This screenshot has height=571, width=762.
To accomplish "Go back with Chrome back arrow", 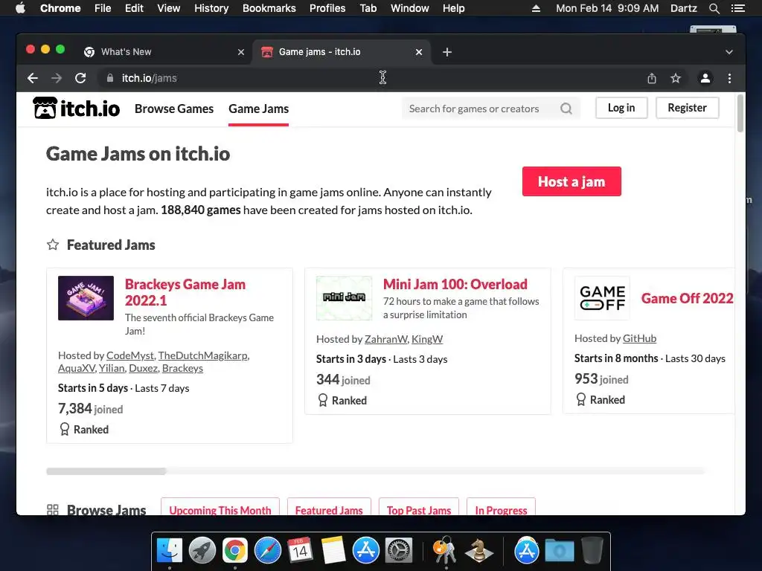I will (x=33, y=78).
